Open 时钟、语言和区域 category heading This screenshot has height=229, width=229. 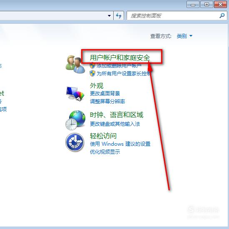click(x=117, y=115)
